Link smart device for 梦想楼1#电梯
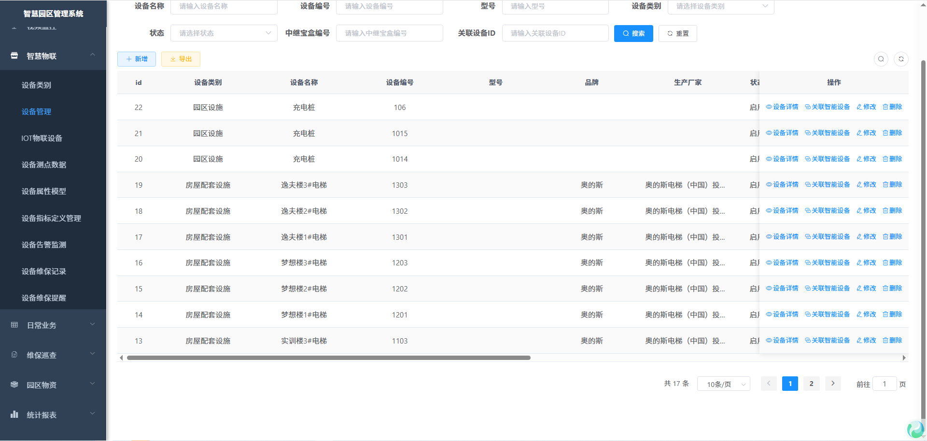 [x=827, y=315]
